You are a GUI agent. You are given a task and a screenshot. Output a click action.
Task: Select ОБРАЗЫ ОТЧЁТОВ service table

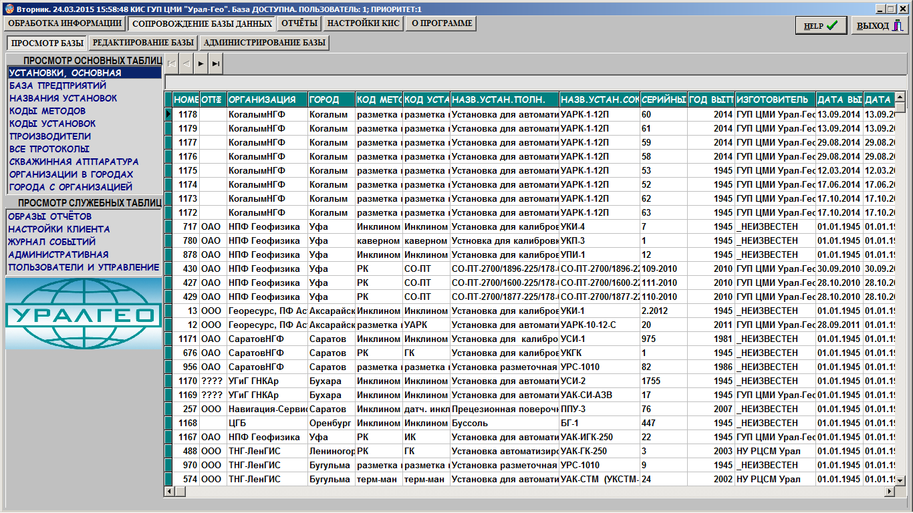pyautogui.click(x=84, y=216)
